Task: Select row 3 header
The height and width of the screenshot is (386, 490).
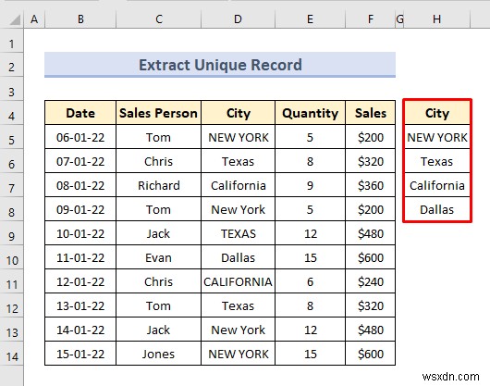Action: point(12,89)
